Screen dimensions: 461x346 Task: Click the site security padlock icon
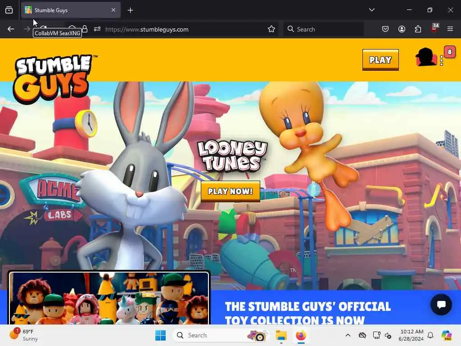coord(85,29)
